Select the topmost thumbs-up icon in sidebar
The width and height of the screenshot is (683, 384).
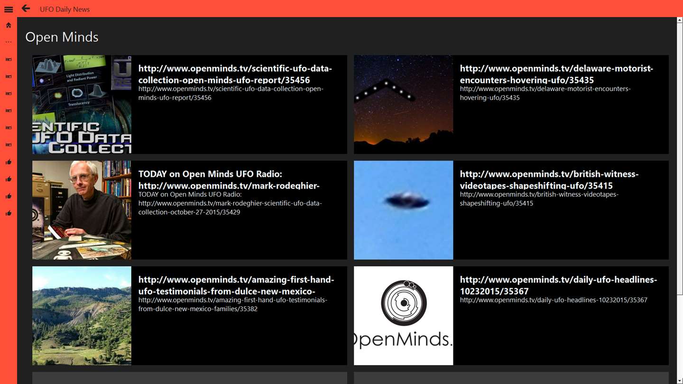point(9,162)
